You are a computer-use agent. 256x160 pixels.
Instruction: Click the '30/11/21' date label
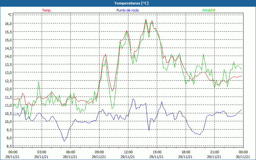[243, 157]
